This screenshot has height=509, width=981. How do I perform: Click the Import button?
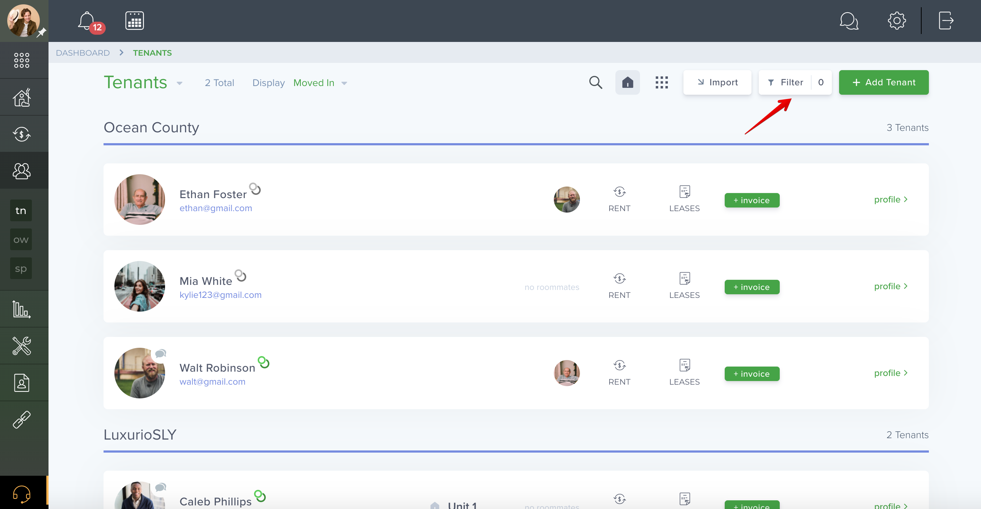(x=717, y=82)
